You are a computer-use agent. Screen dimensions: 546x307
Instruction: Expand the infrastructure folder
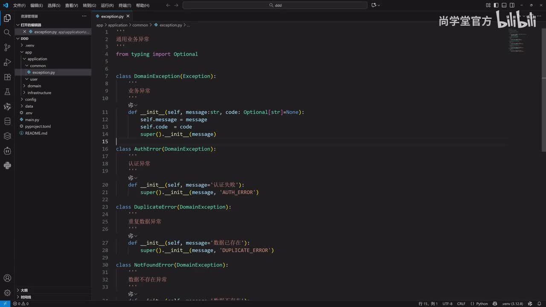[x=53, y=93]
